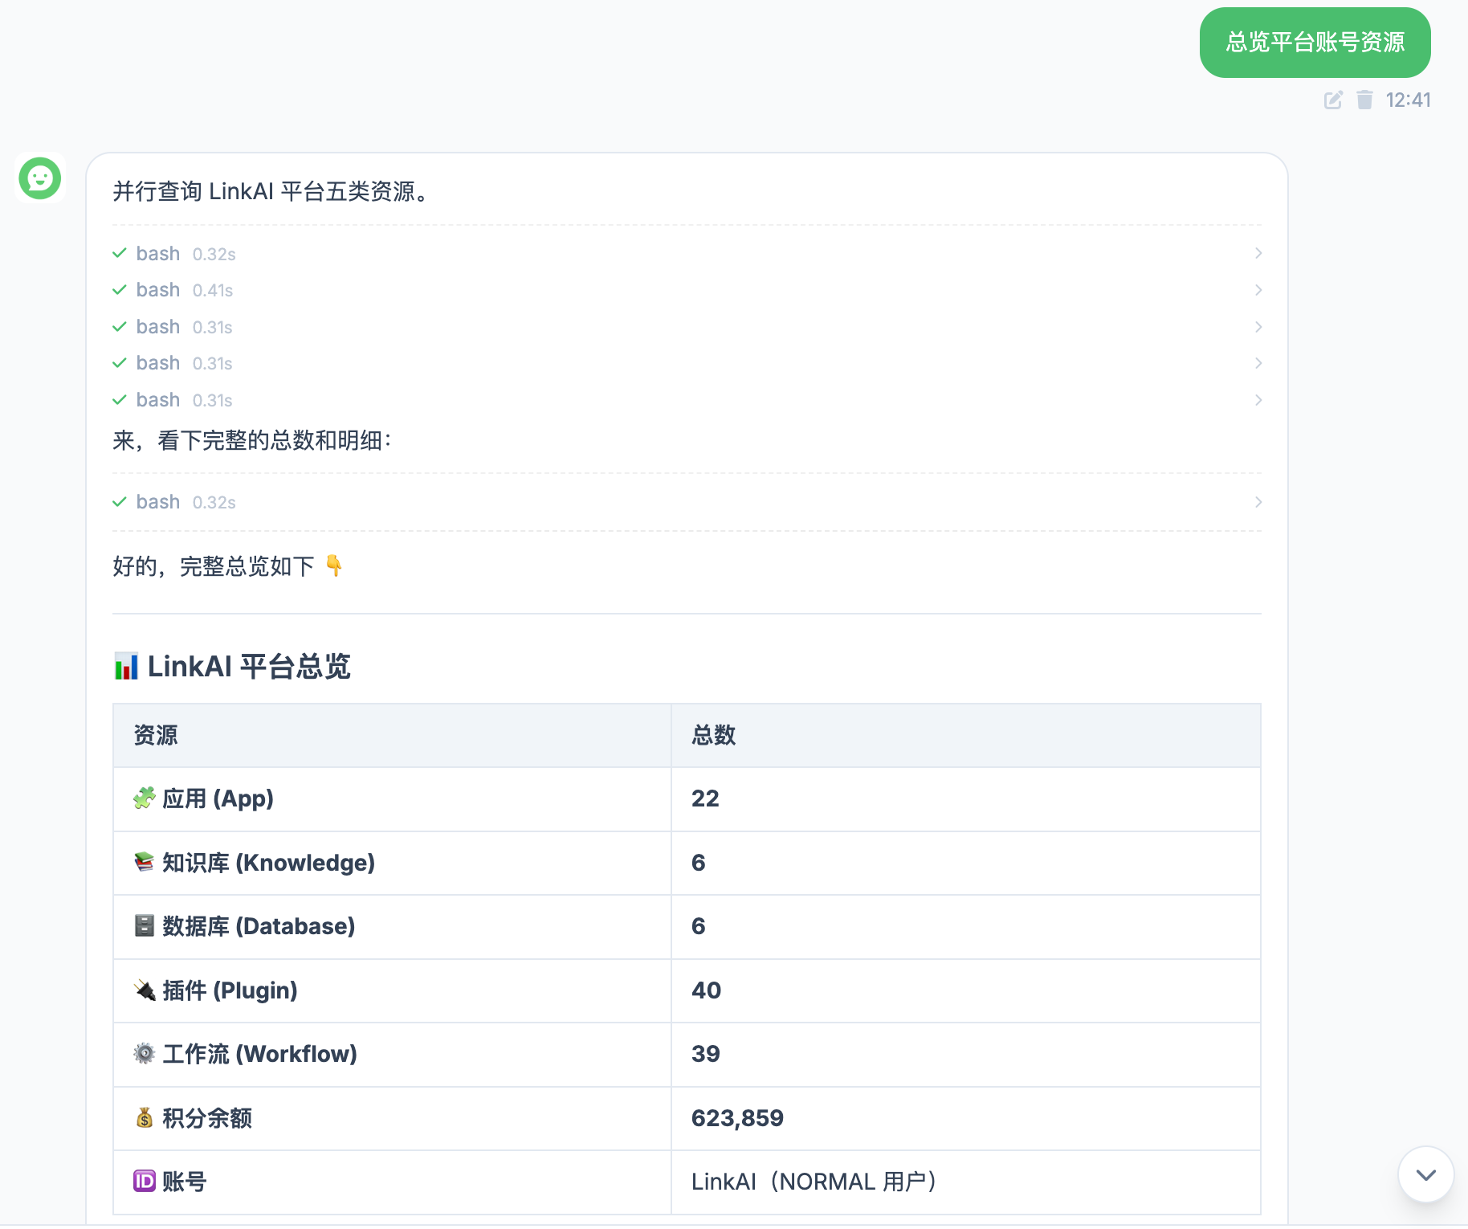Click the plug Plugin icon

145,990
